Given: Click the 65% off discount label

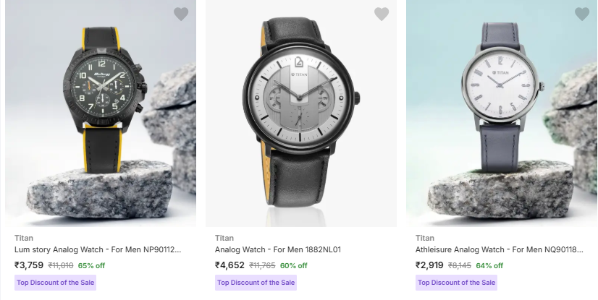Looking at the screenshot, I should pyautogui.click(x=91, y=266).
